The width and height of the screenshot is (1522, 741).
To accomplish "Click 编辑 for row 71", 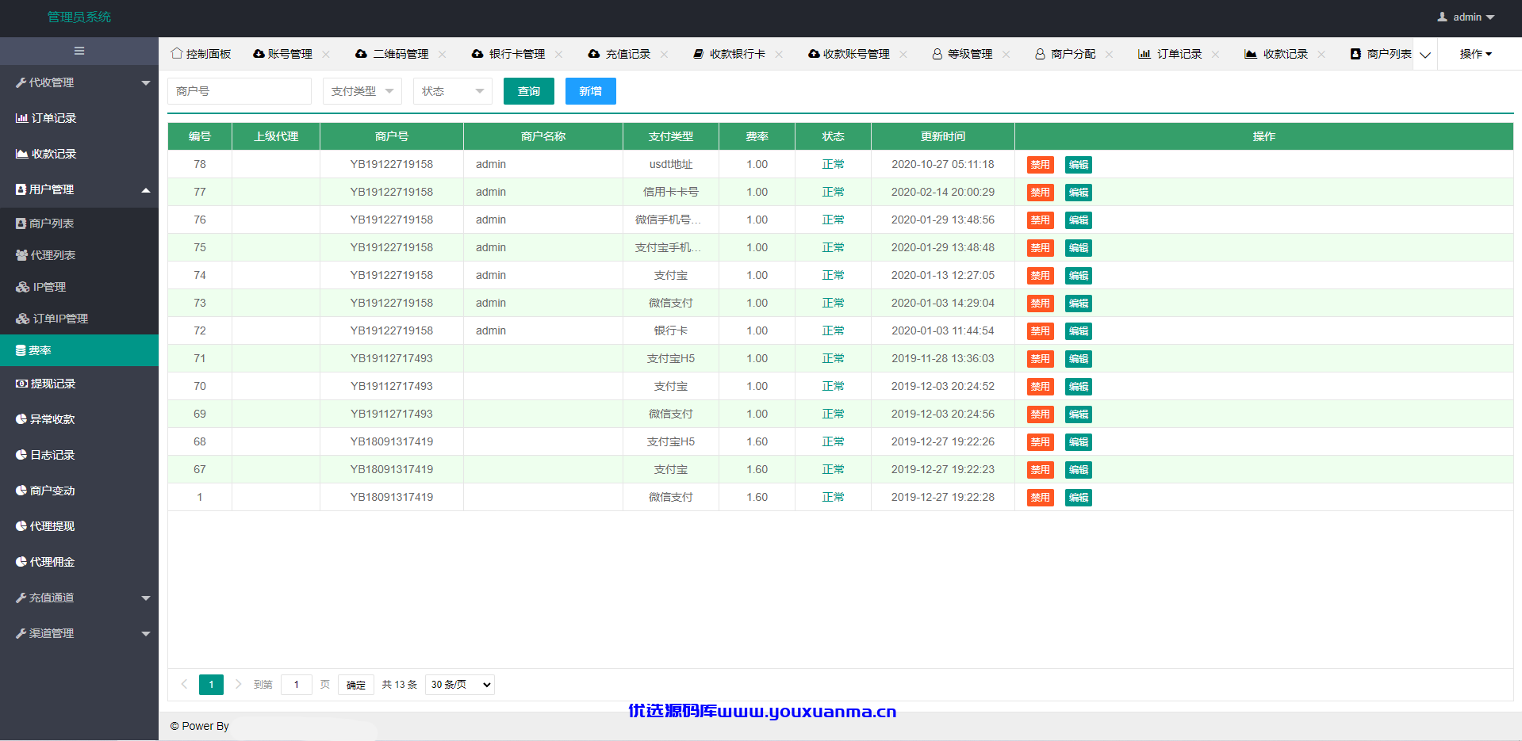I will 1079,359.
